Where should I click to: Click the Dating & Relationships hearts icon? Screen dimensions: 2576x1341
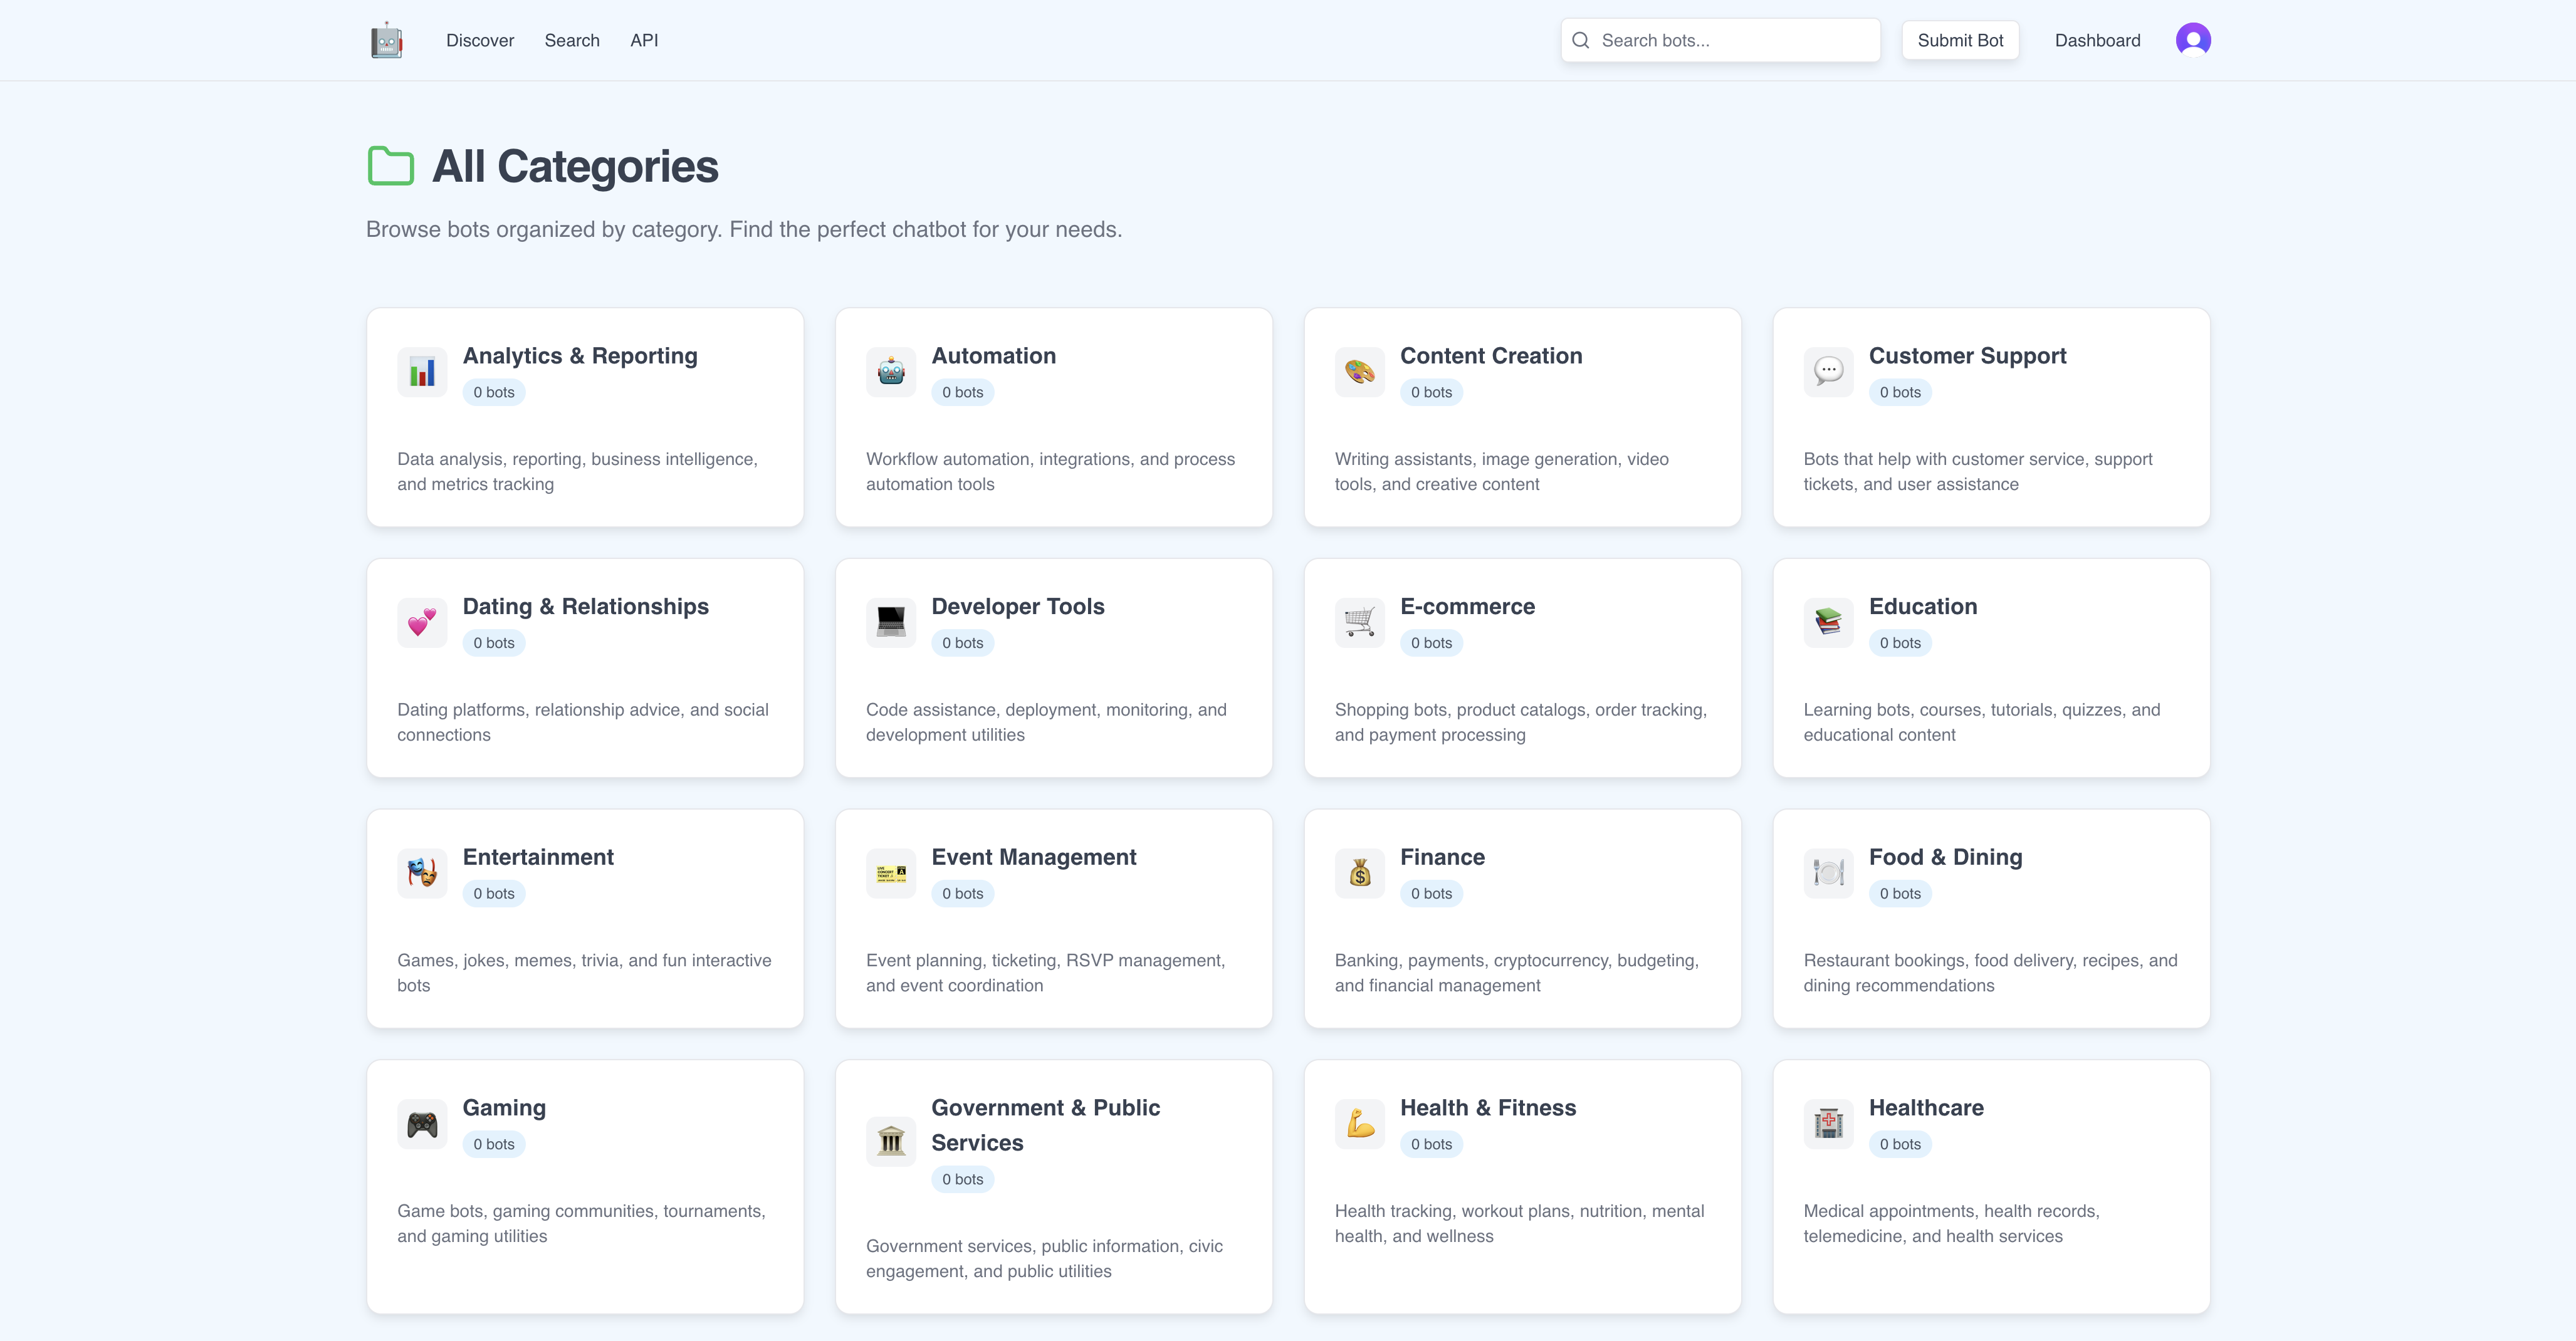pyautogui.click(x=421, y=622)
